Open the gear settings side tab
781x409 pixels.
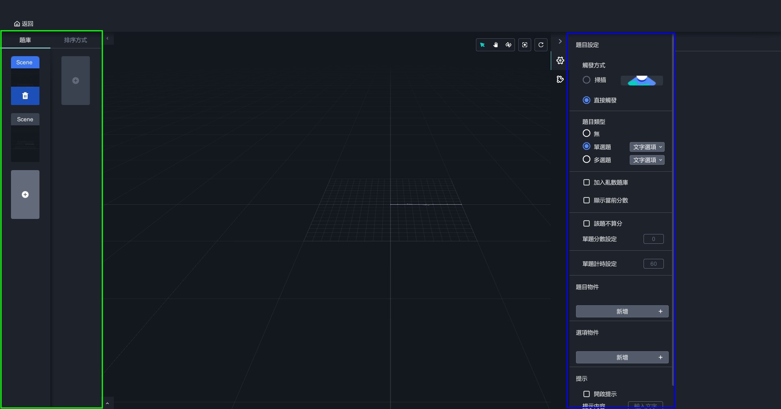click(560, 61)
